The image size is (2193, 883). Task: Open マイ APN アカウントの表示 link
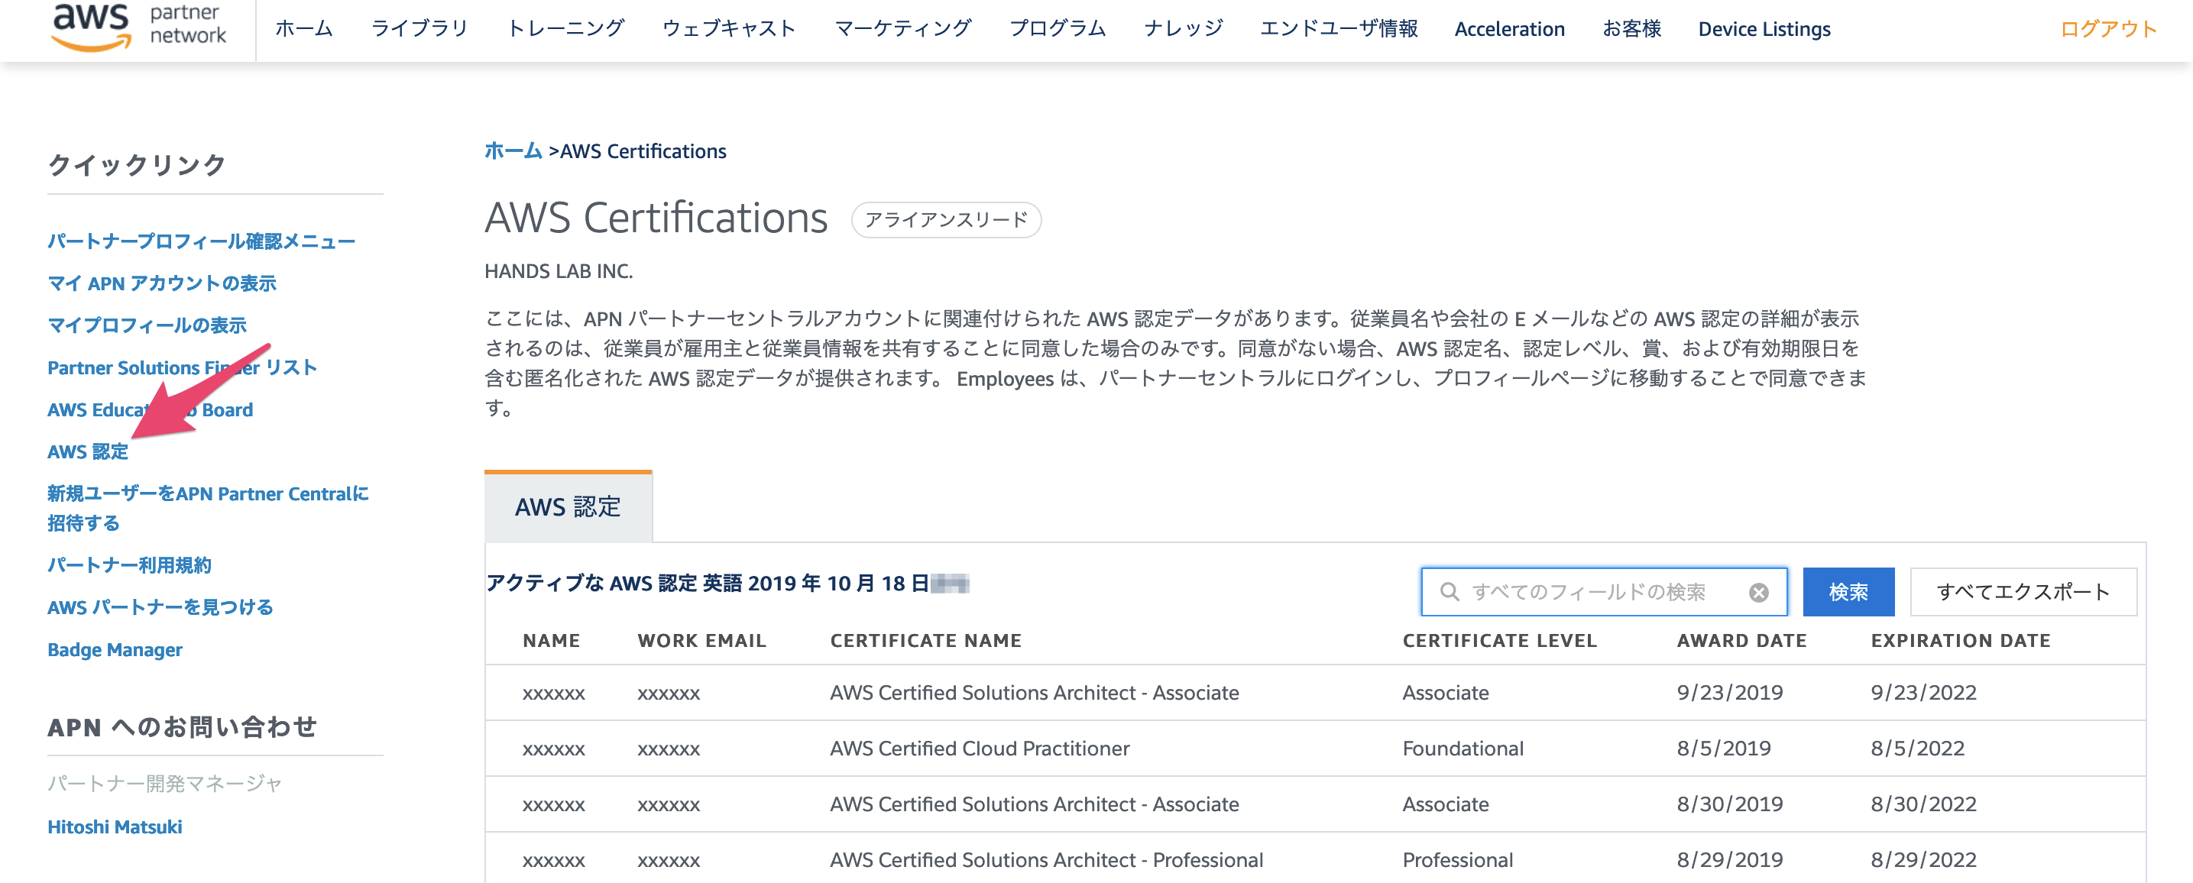pyautogui.click(x=162, y=283)
